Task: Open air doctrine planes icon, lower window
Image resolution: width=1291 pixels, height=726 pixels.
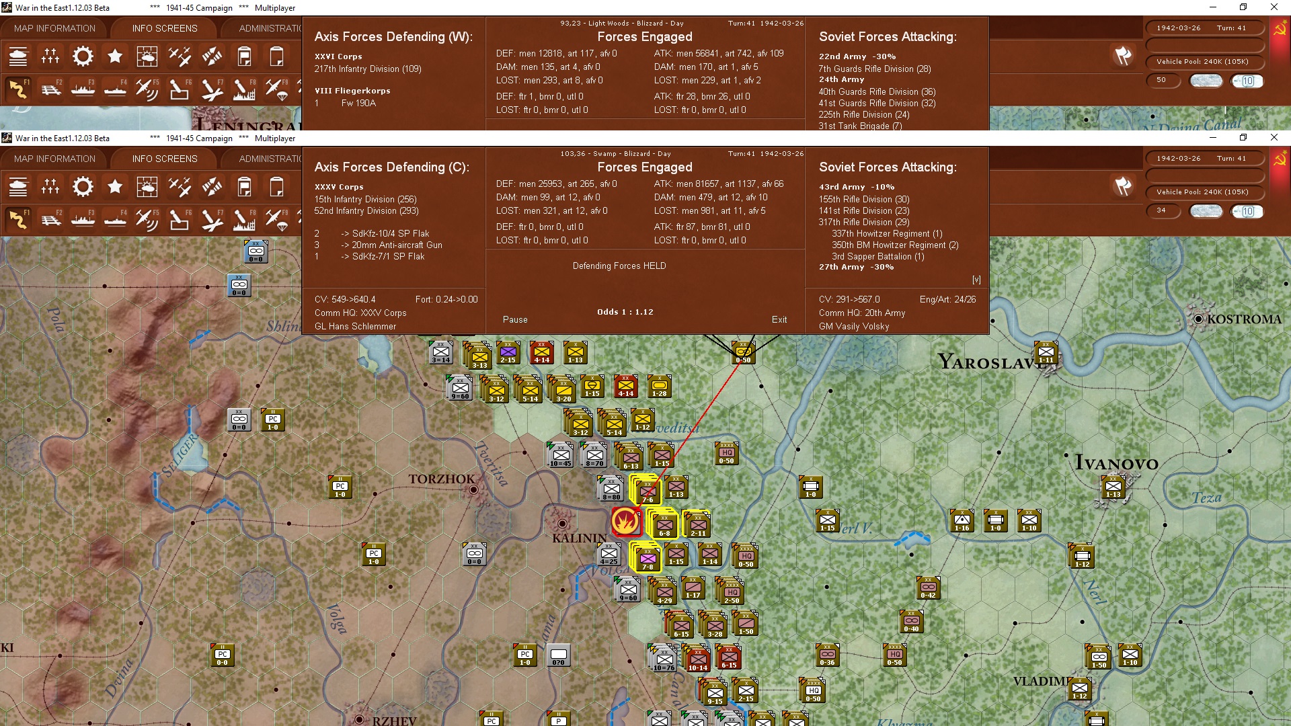Action: click(x=180, y=187)
